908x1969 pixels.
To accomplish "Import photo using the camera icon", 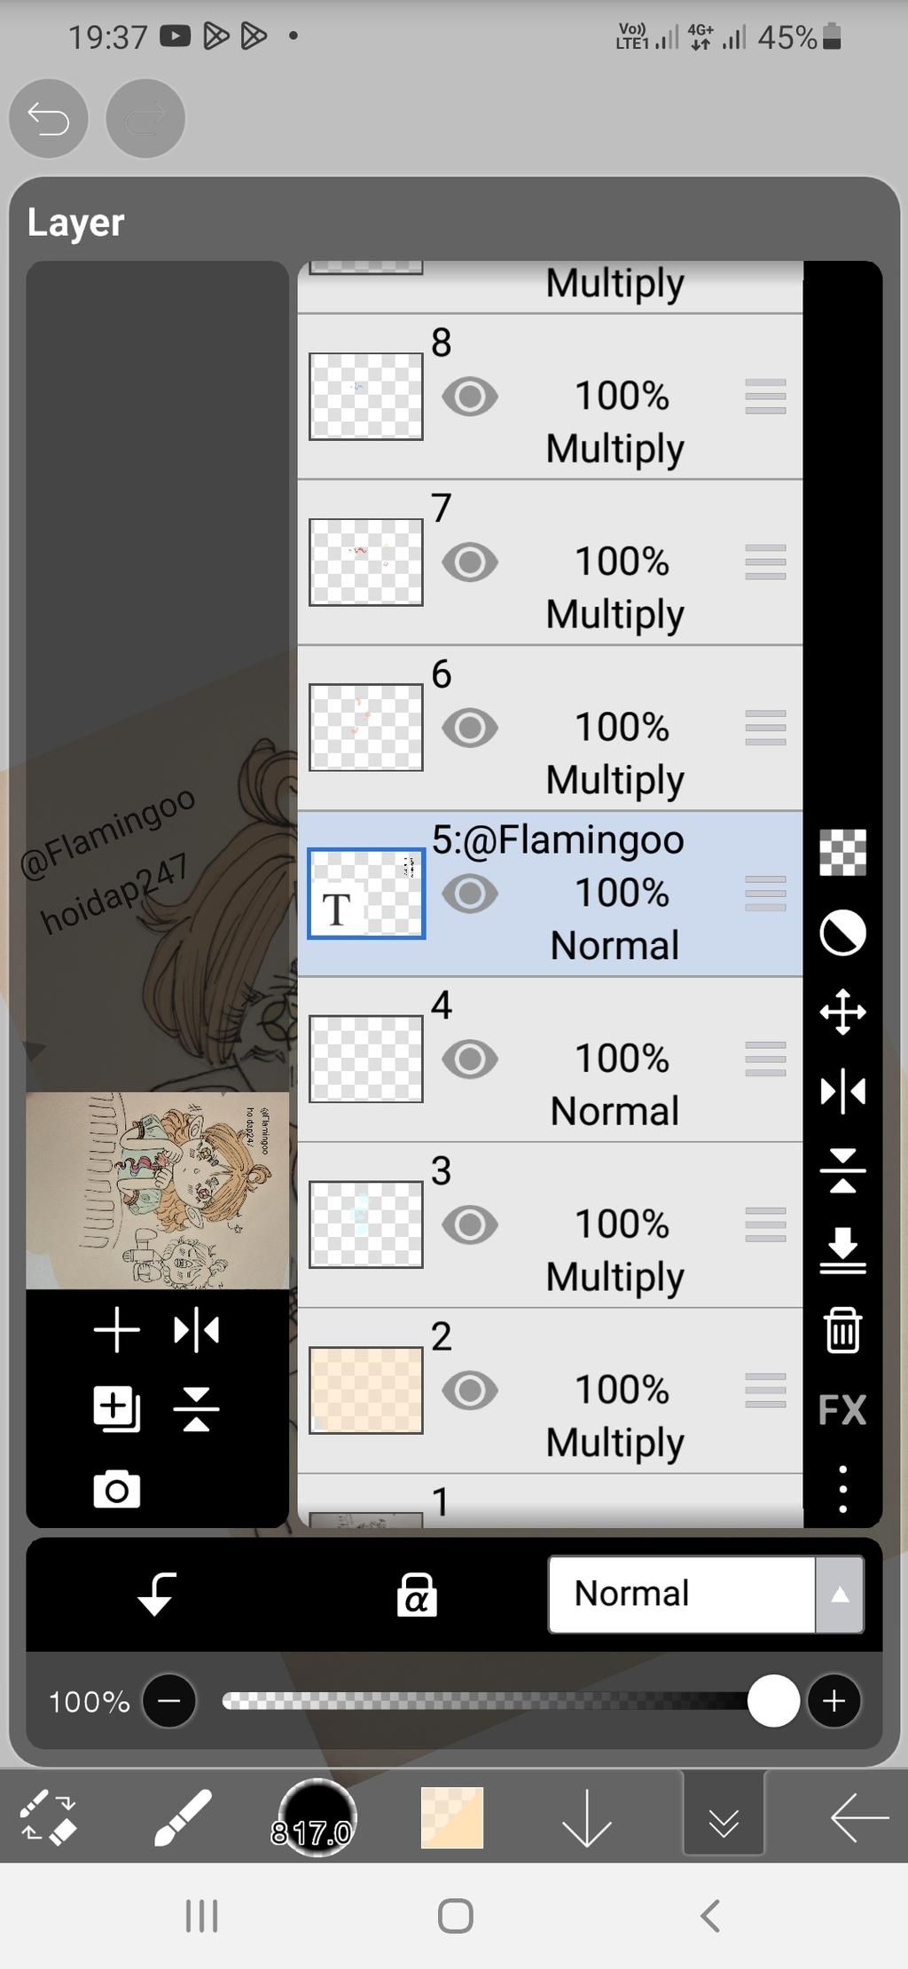I will click(x=117, y=1490).
